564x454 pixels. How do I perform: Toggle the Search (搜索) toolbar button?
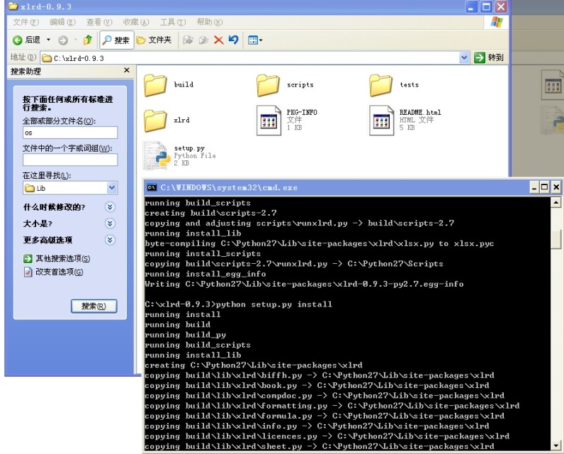tap(115, 40)
